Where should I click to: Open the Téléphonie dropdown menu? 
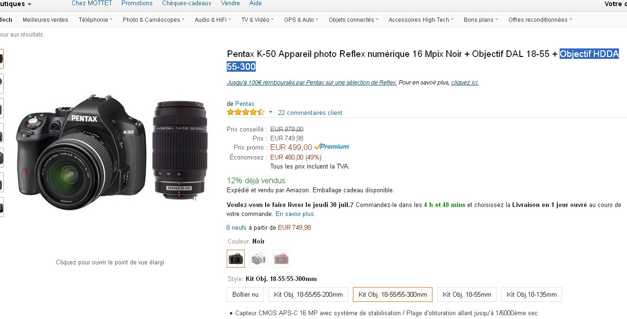95,20
